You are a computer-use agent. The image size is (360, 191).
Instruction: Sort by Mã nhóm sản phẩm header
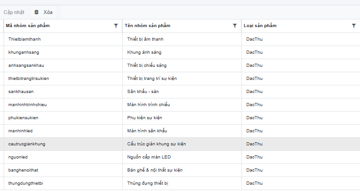tap(28, 26)
